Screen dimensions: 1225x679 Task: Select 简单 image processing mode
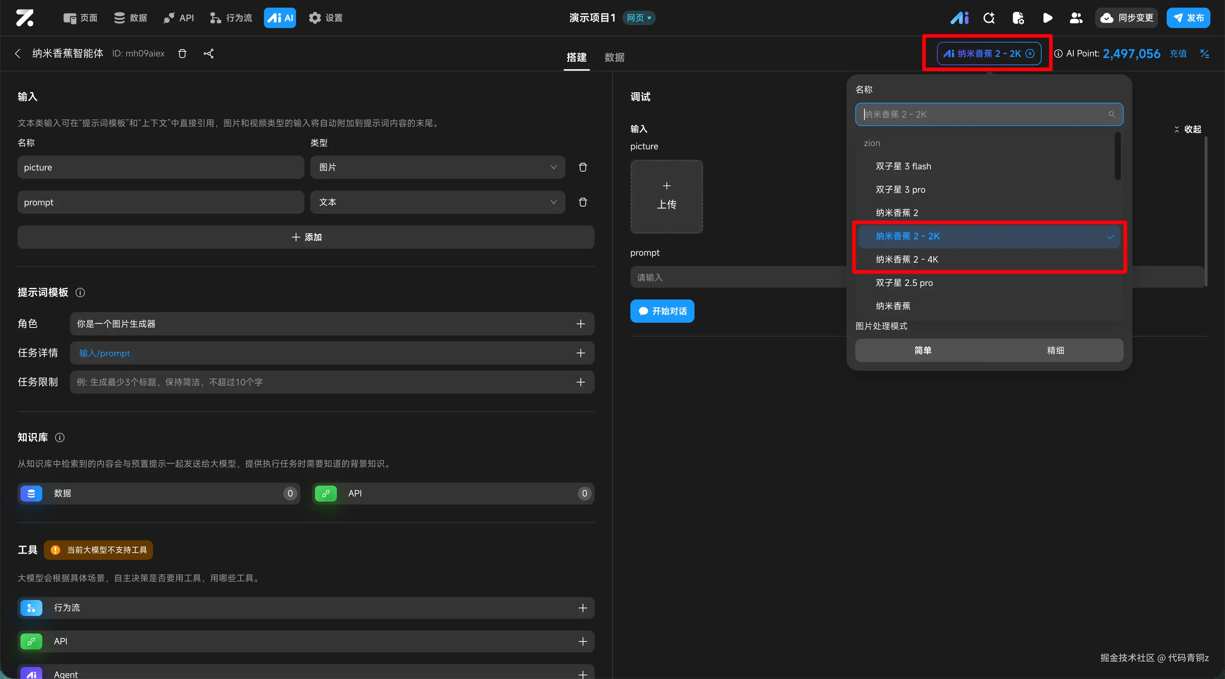pyautogui.click(x=922, y=350)
